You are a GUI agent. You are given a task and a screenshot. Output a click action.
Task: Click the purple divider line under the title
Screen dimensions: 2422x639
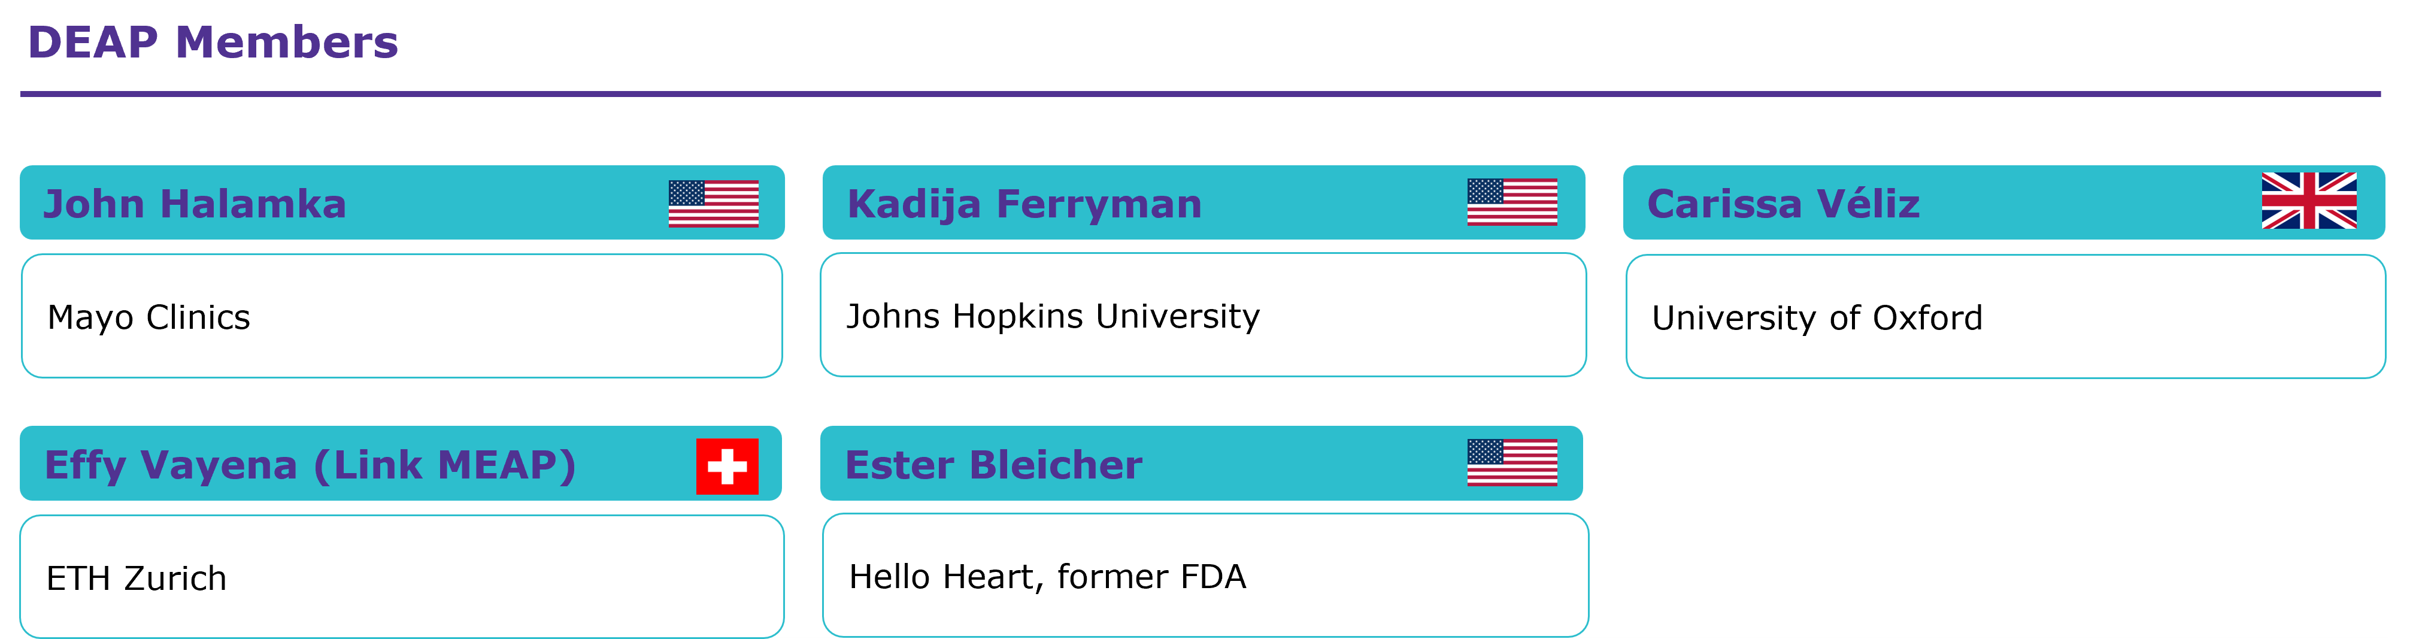tap(1200, 94)
